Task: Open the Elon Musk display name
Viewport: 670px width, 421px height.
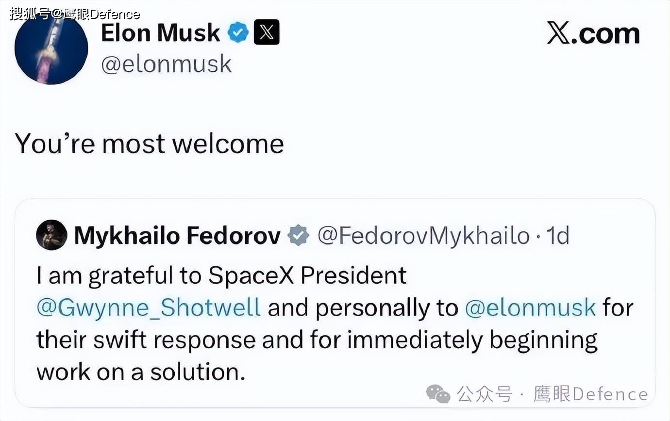Action: 160,32
